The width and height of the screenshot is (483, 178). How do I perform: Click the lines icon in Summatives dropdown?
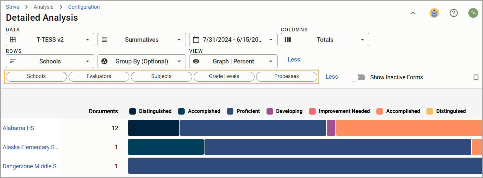tap(104, 40)
